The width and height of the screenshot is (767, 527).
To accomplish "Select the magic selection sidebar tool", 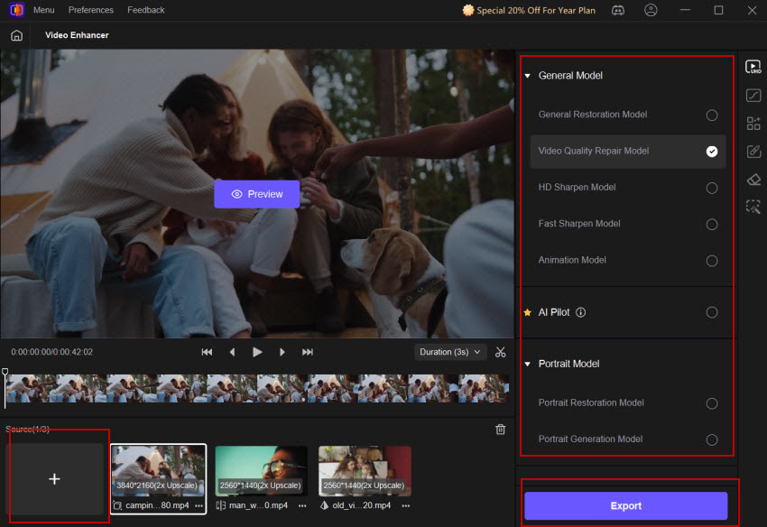I will pyautogui.click(x=753, y=208).
